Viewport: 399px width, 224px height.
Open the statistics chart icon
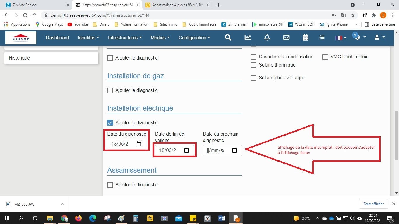point(247,38)
